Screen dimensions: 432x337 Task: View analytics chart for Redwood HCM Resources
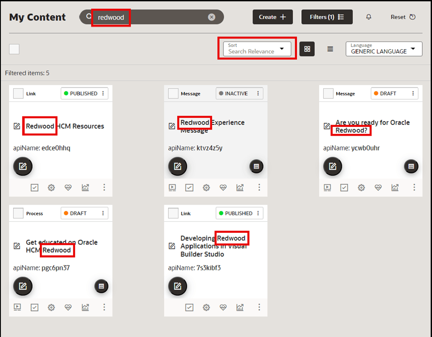(x=85, y=188)
